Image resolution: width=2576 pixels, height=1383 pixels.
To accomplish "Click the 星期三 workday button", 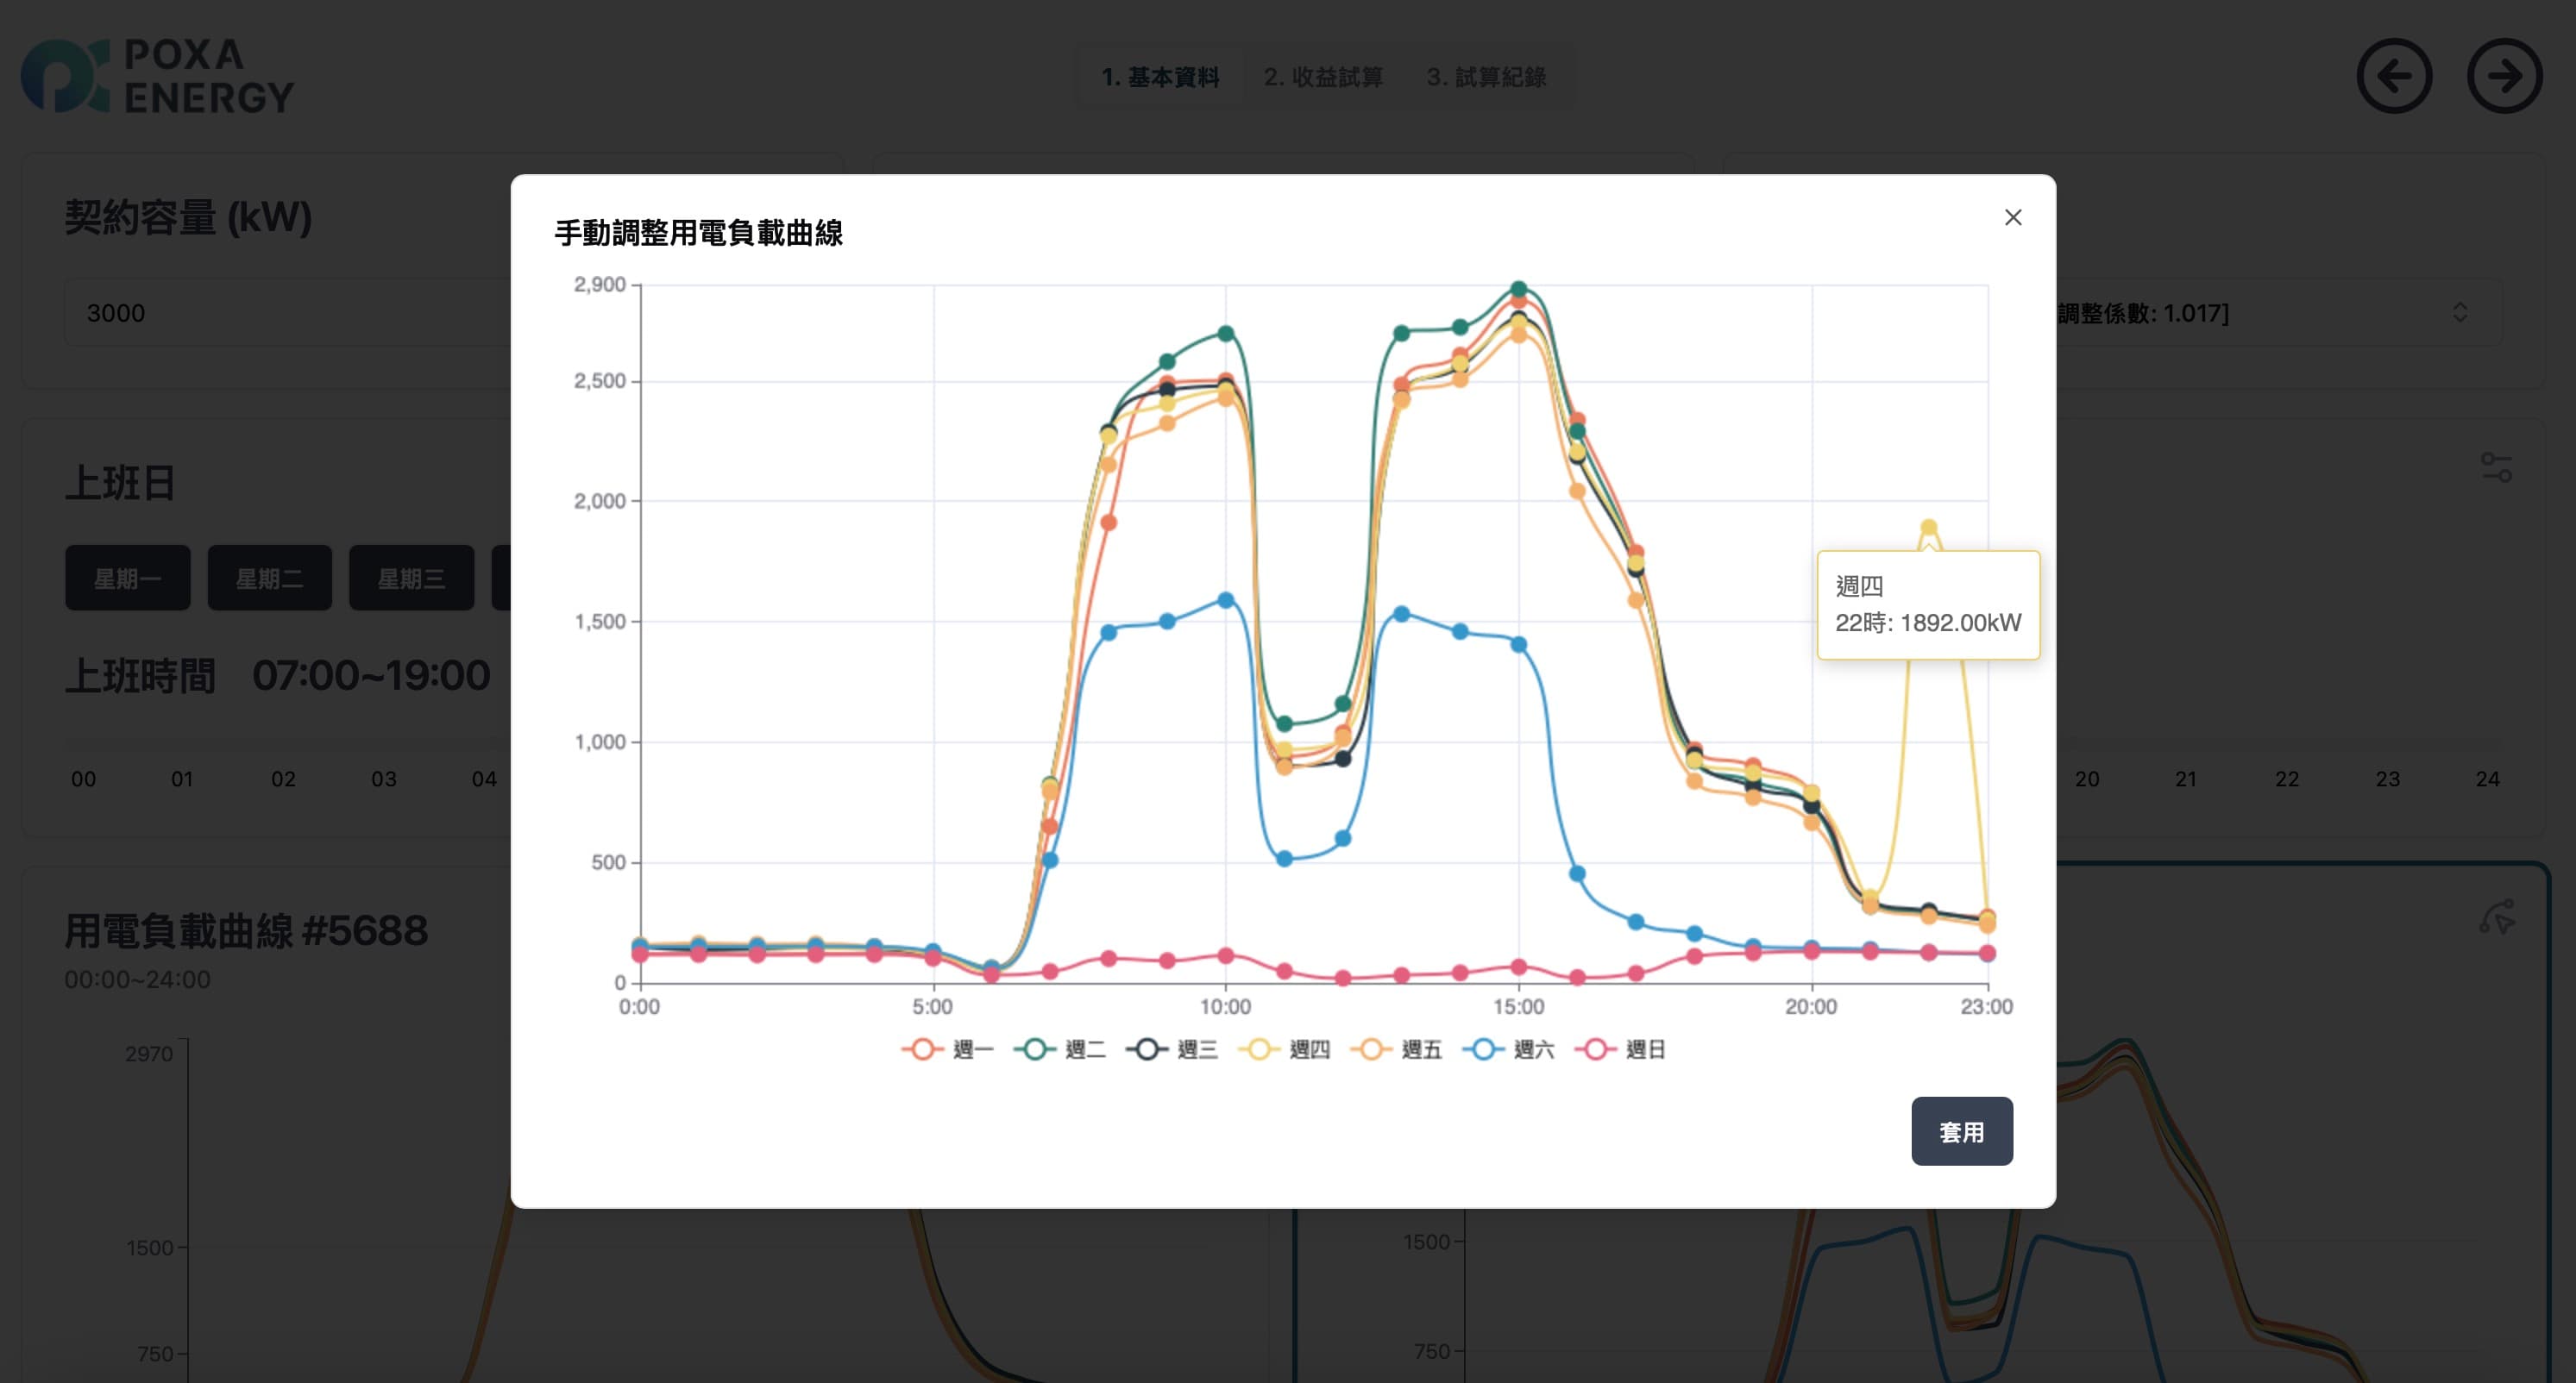I will 411,578.
